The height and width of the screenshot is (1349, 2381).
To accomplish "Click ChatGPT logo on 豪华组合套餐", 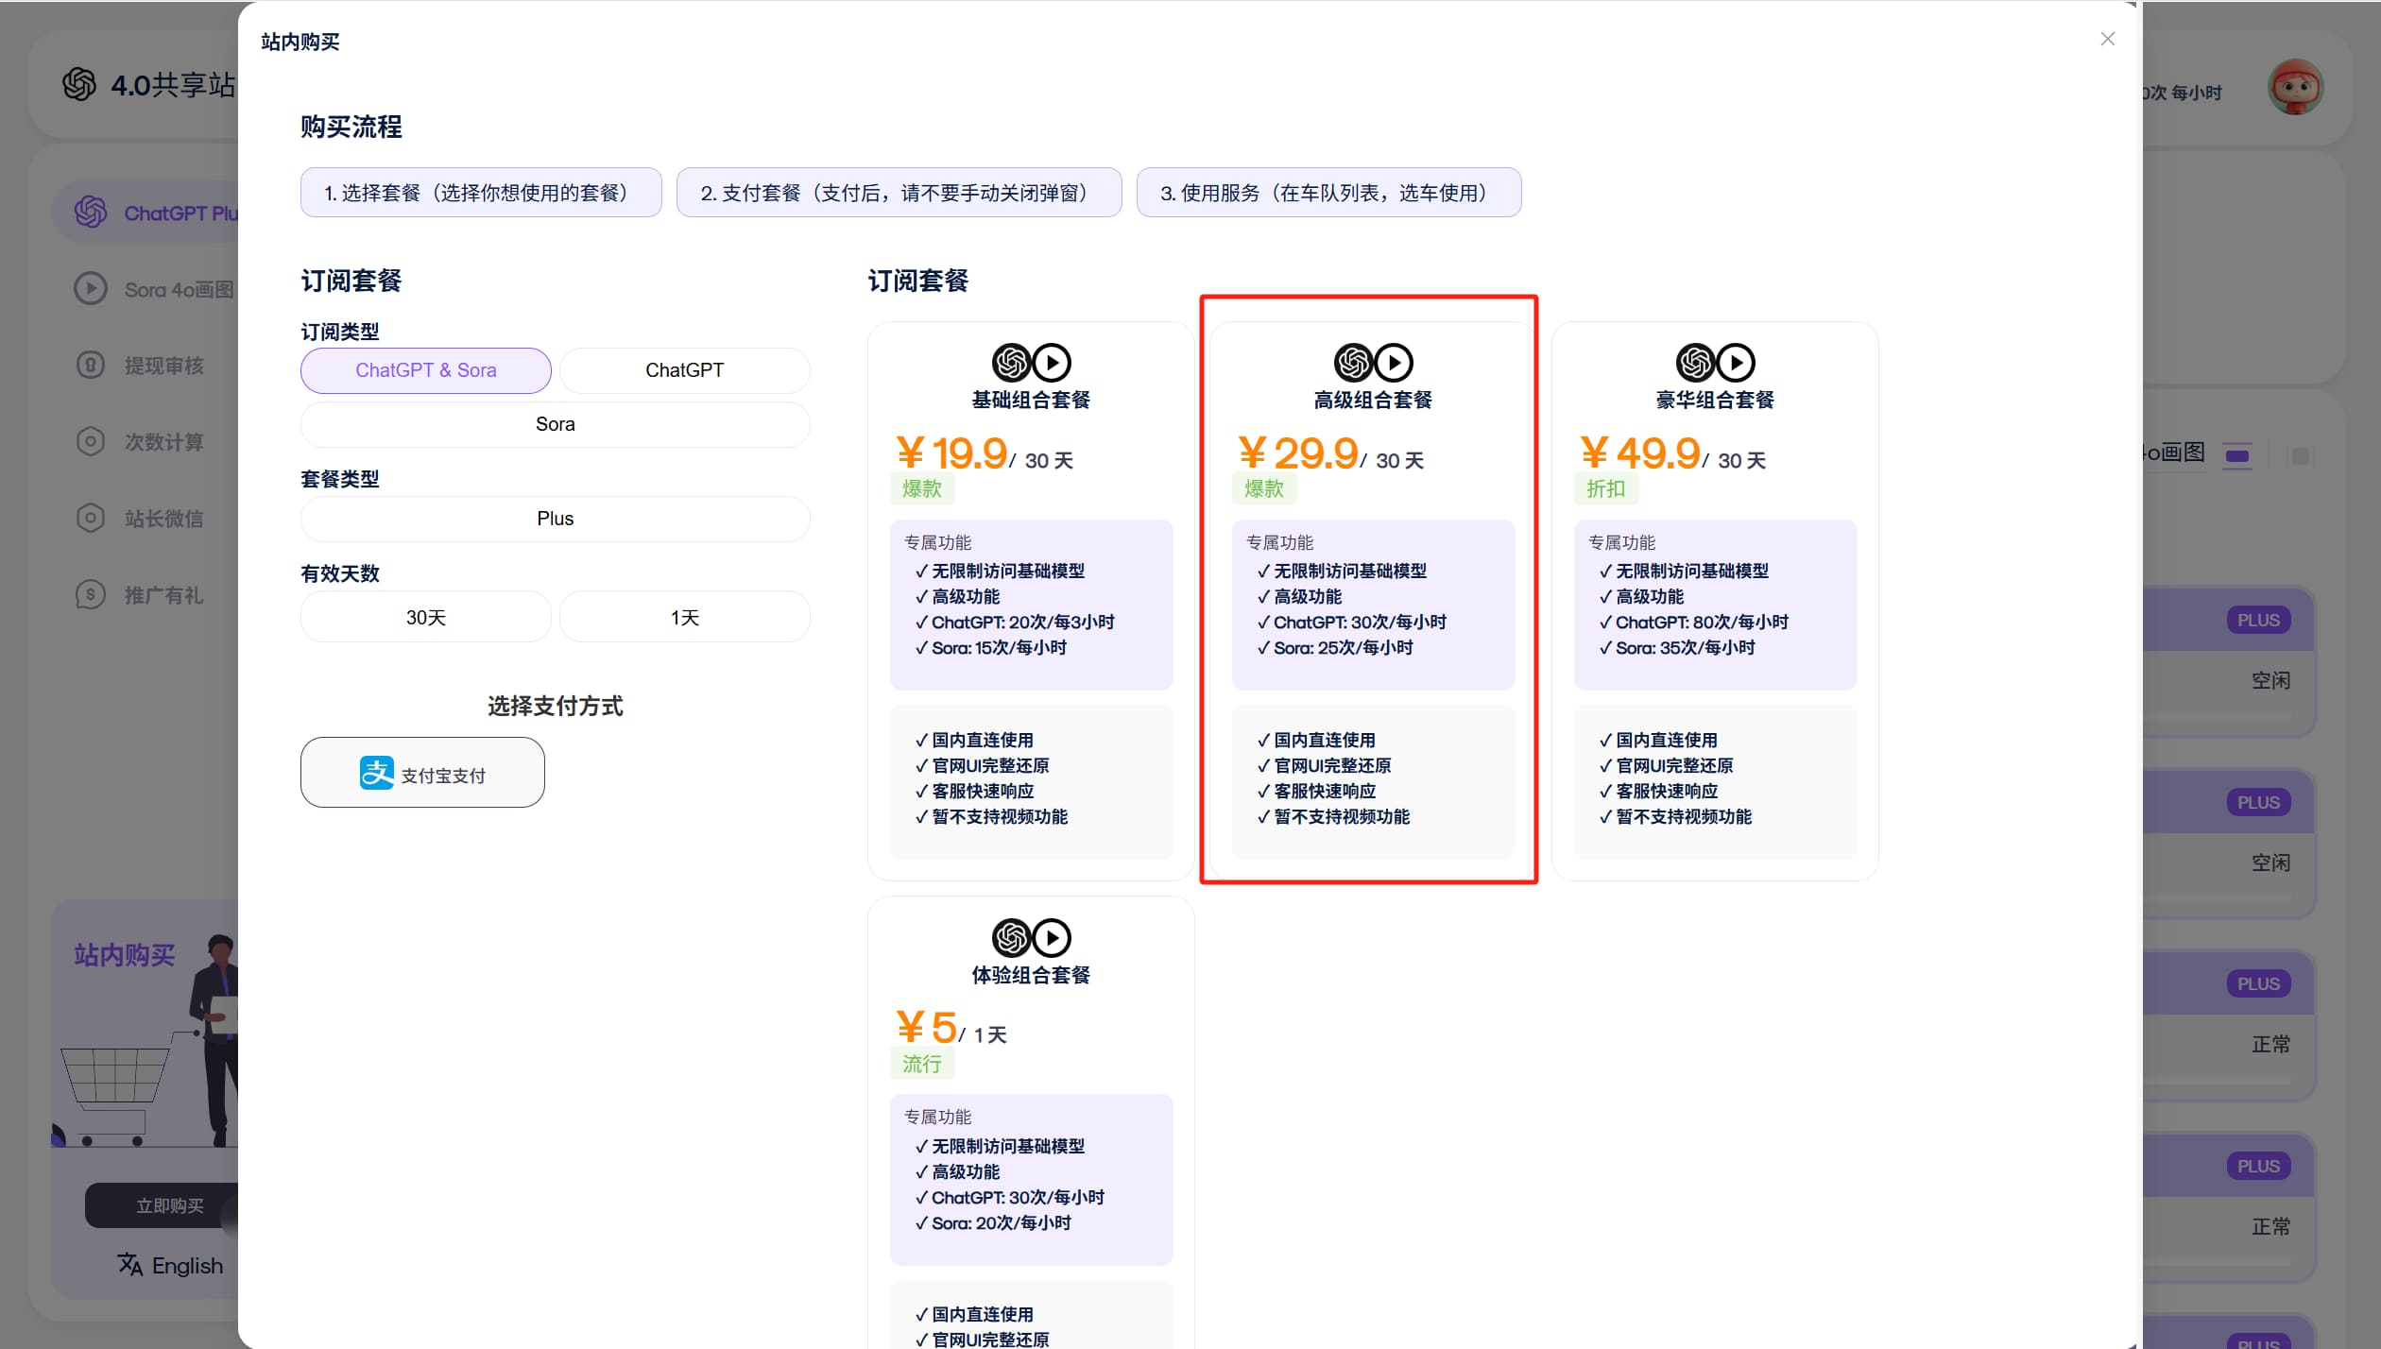I will coord(1695,363).
